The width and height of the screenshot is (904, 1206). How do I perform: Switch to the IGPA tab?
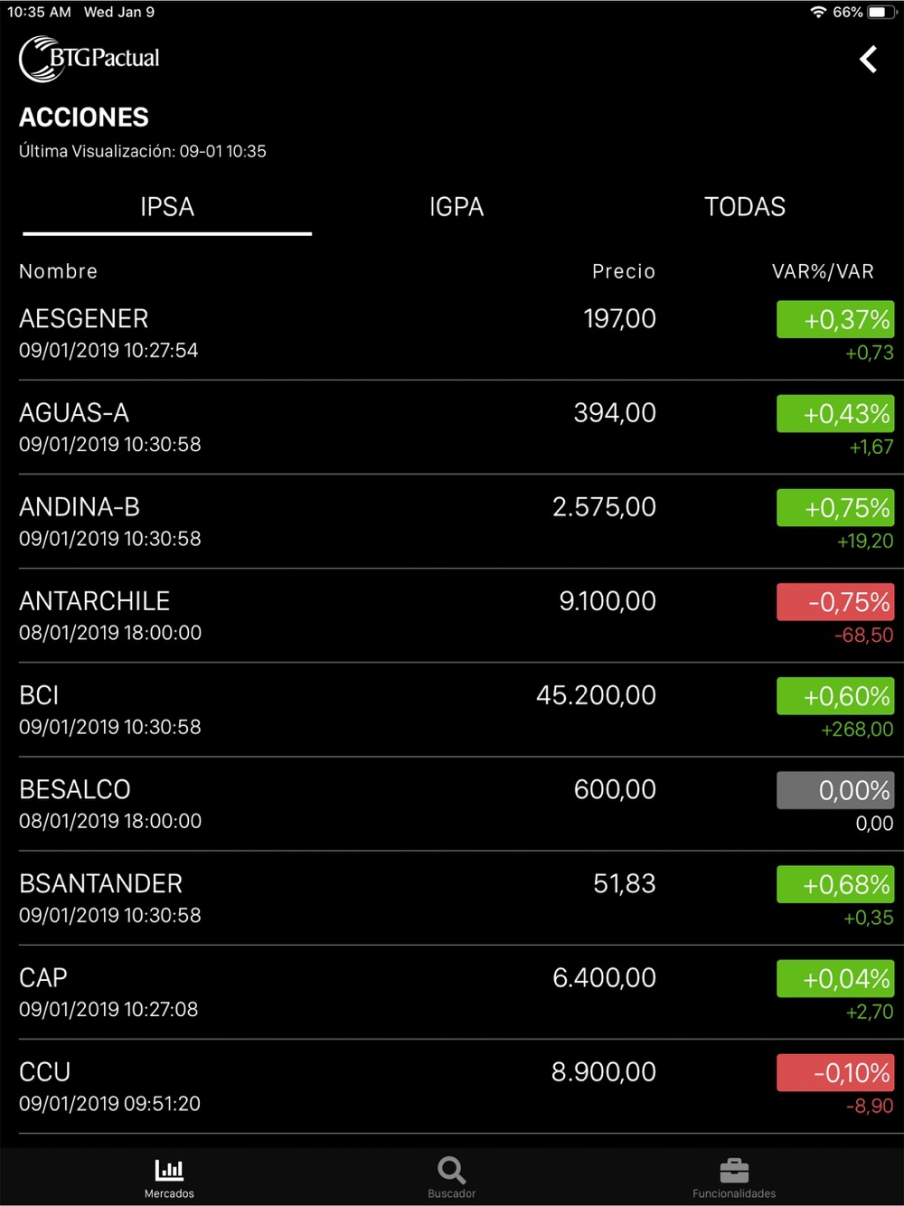[x=457, y=207]
